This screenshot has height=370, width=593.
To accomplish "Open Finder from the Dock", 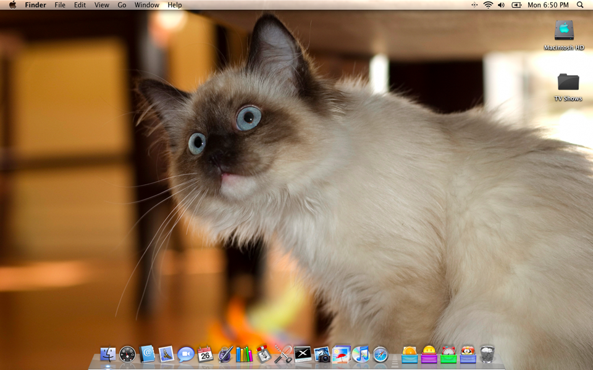I will (x=108, y=355).
